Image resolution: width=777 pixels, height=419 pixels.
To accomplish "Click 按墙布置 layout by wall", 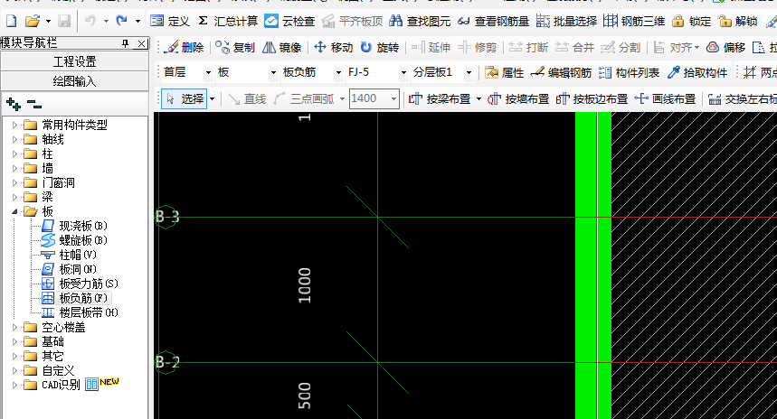I will (518, 99).
